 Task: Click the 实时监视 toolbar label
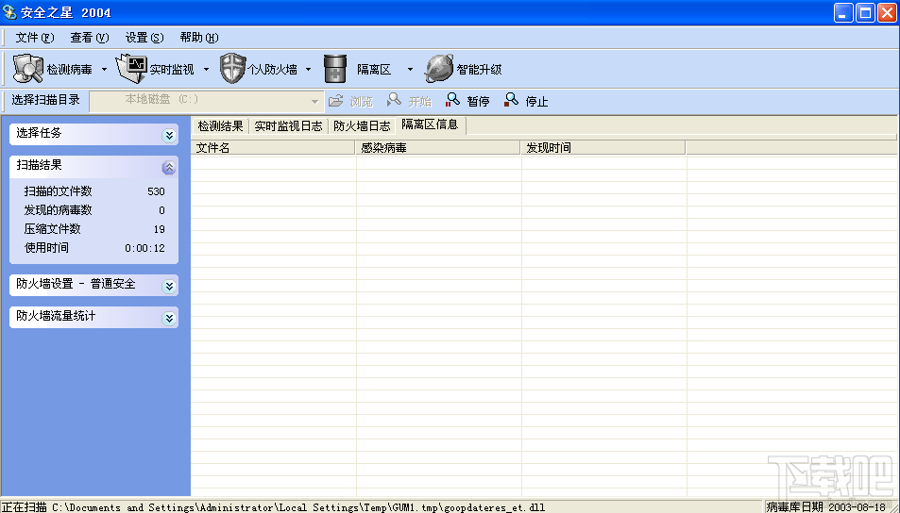[172, 70]
